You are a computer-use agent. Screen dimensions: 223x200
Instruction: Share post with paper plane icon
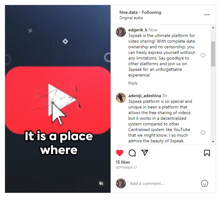pos(145,153)
